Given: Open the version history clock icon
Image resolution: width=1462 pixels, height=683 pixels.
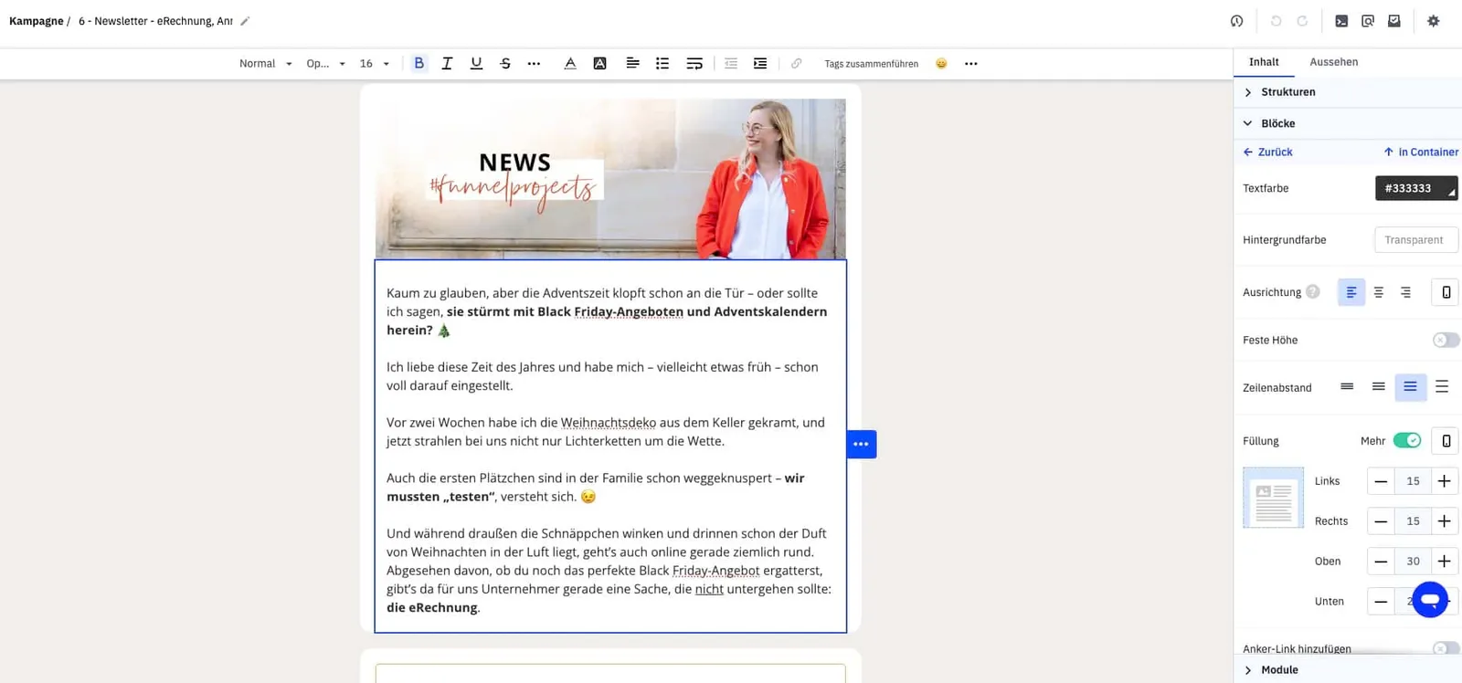Looking at the screenshot, I should pos(1236,21).
